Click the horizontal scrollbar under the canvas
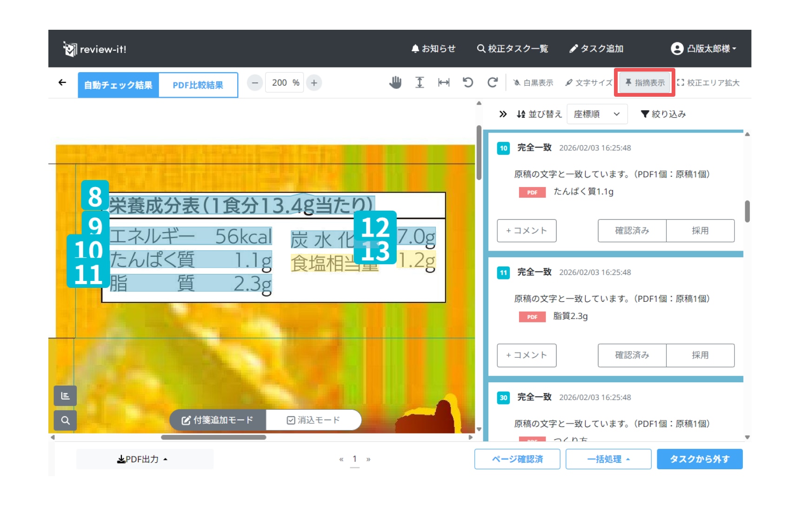This screenshot has height=506, width=800. pos(213,437)
